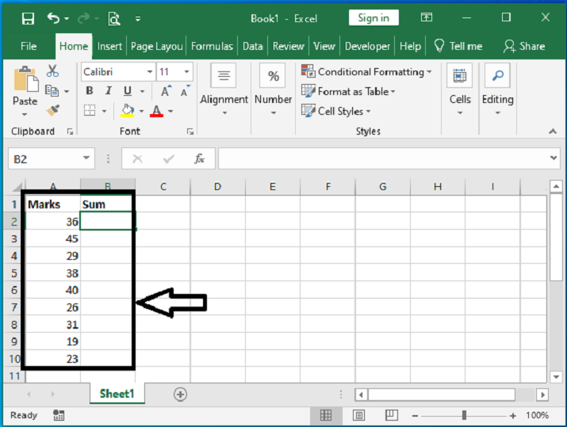Select cell A3 containing 45

[53, 238]
